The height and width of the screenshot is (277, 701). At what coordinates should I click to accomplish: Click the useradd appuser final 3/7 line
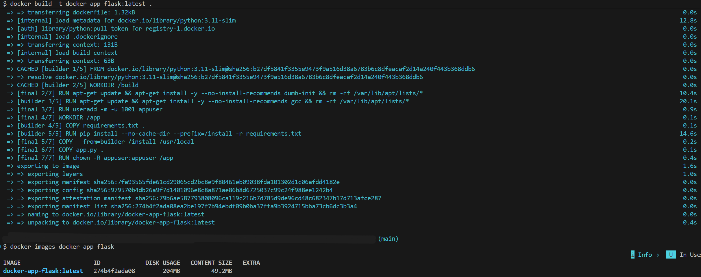point(90,109)
